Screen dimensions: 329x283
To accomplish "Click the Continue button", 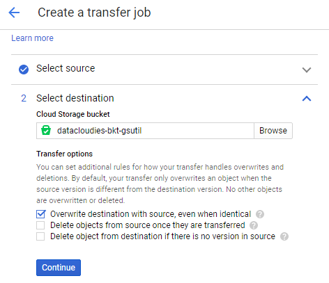I will click(59, 268).
